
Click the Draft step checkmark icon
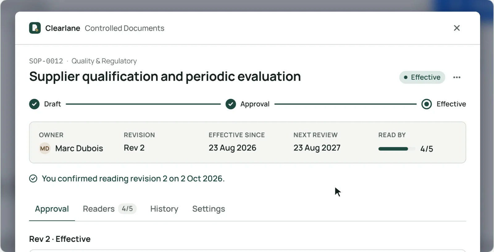click(34, 104)
